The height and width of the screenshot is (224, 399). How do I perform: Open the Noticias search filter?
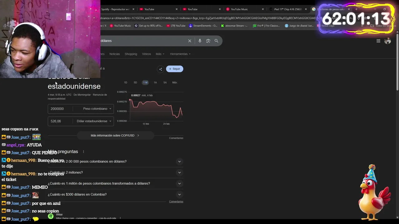pyautogui.click(x=114, y=54)
